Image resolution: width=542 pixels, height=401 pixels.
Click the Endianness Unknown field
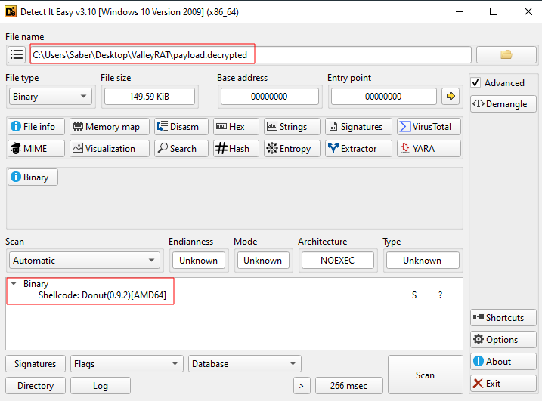coord(198,260)
